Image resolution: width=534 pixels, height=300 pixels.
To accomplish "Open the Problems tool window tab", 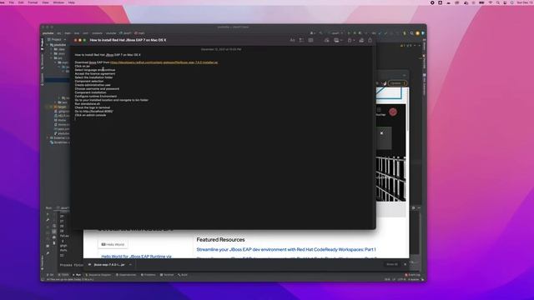I will click(149, 275).
